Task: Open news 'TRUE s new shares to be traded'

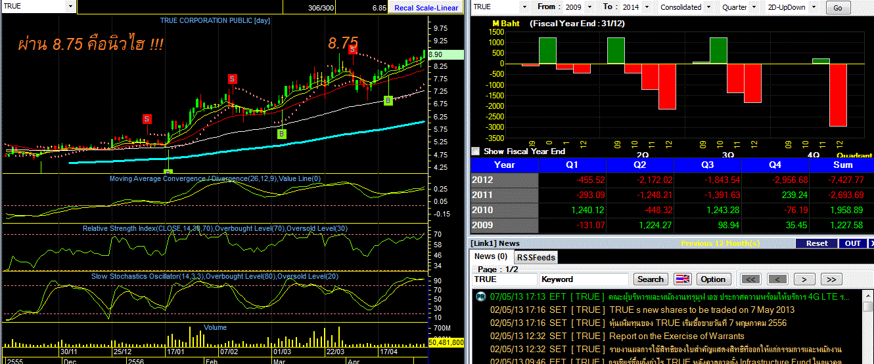Action: pyautogui.click(x=701, y=310)
